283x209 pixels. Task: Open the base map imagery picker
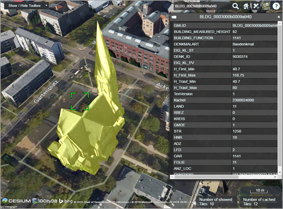coord(266,6)
